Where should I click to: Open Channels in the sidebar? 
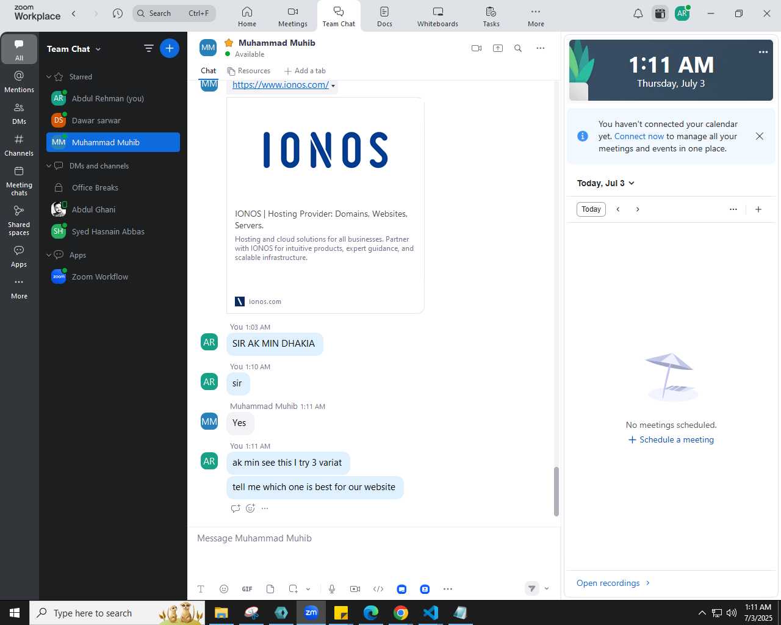click(x=19, y=145)
